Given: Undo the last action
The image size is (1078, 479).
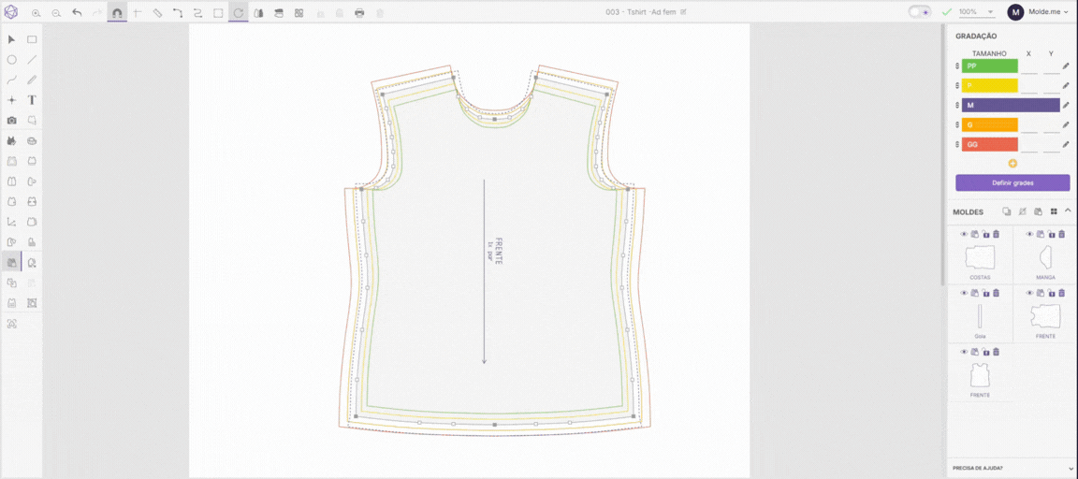Looking at the screenshot, I should click(x=77, y=12).
